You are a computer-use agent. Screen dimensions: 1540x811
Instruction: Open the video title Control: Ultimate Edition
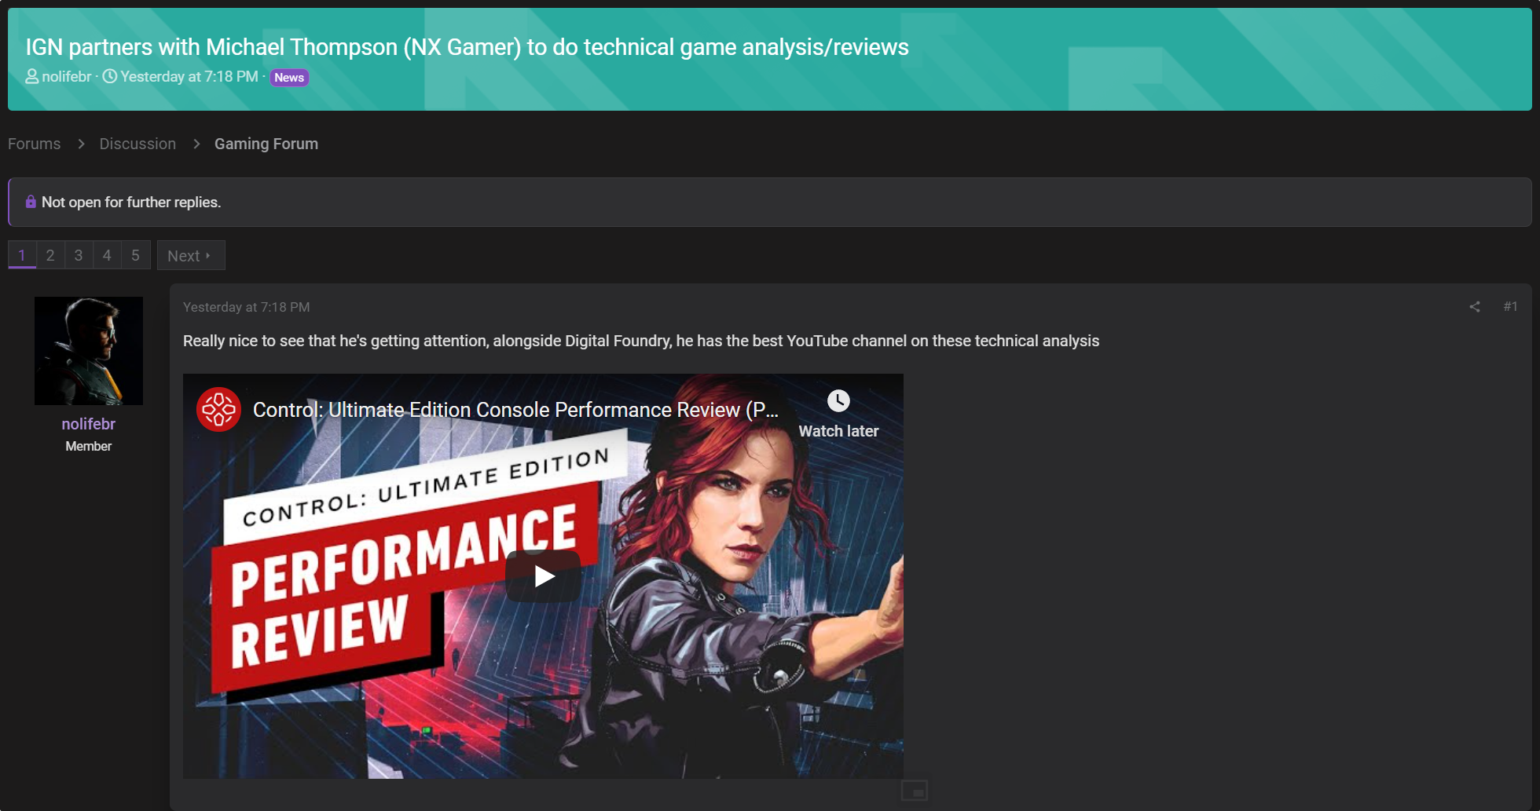516,410
